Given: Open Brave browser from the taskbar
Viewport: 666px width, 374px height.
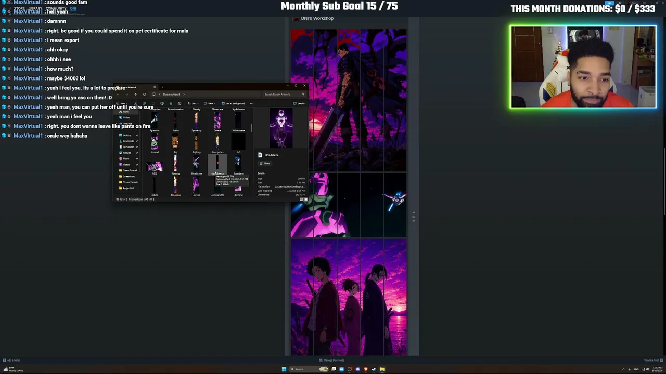Looking at the screenshot, I should point(366,369).
